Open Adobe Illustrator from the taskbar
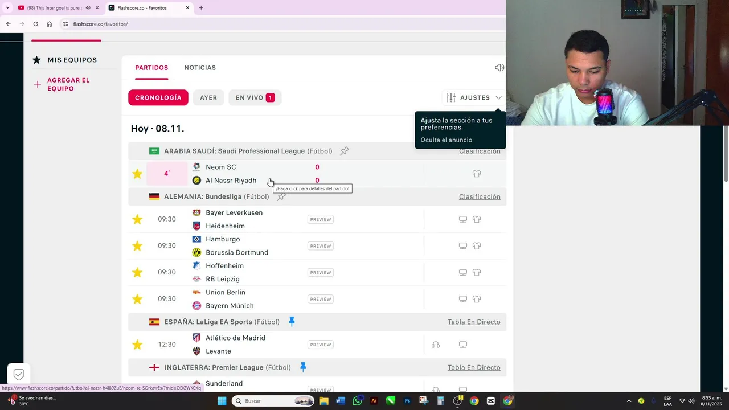Image resolution: width=729 pixels, height=410 pixels. pos(374,401)
